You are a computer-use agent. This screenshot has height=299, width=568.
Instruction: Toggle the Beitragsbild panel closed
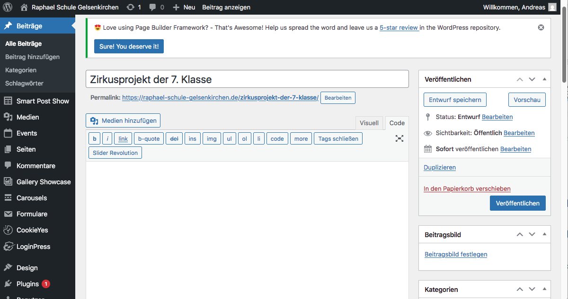(x=544, y=234)
